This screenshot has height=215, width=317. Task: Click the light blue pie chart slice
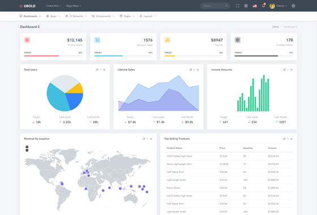(x=57, y=98)
